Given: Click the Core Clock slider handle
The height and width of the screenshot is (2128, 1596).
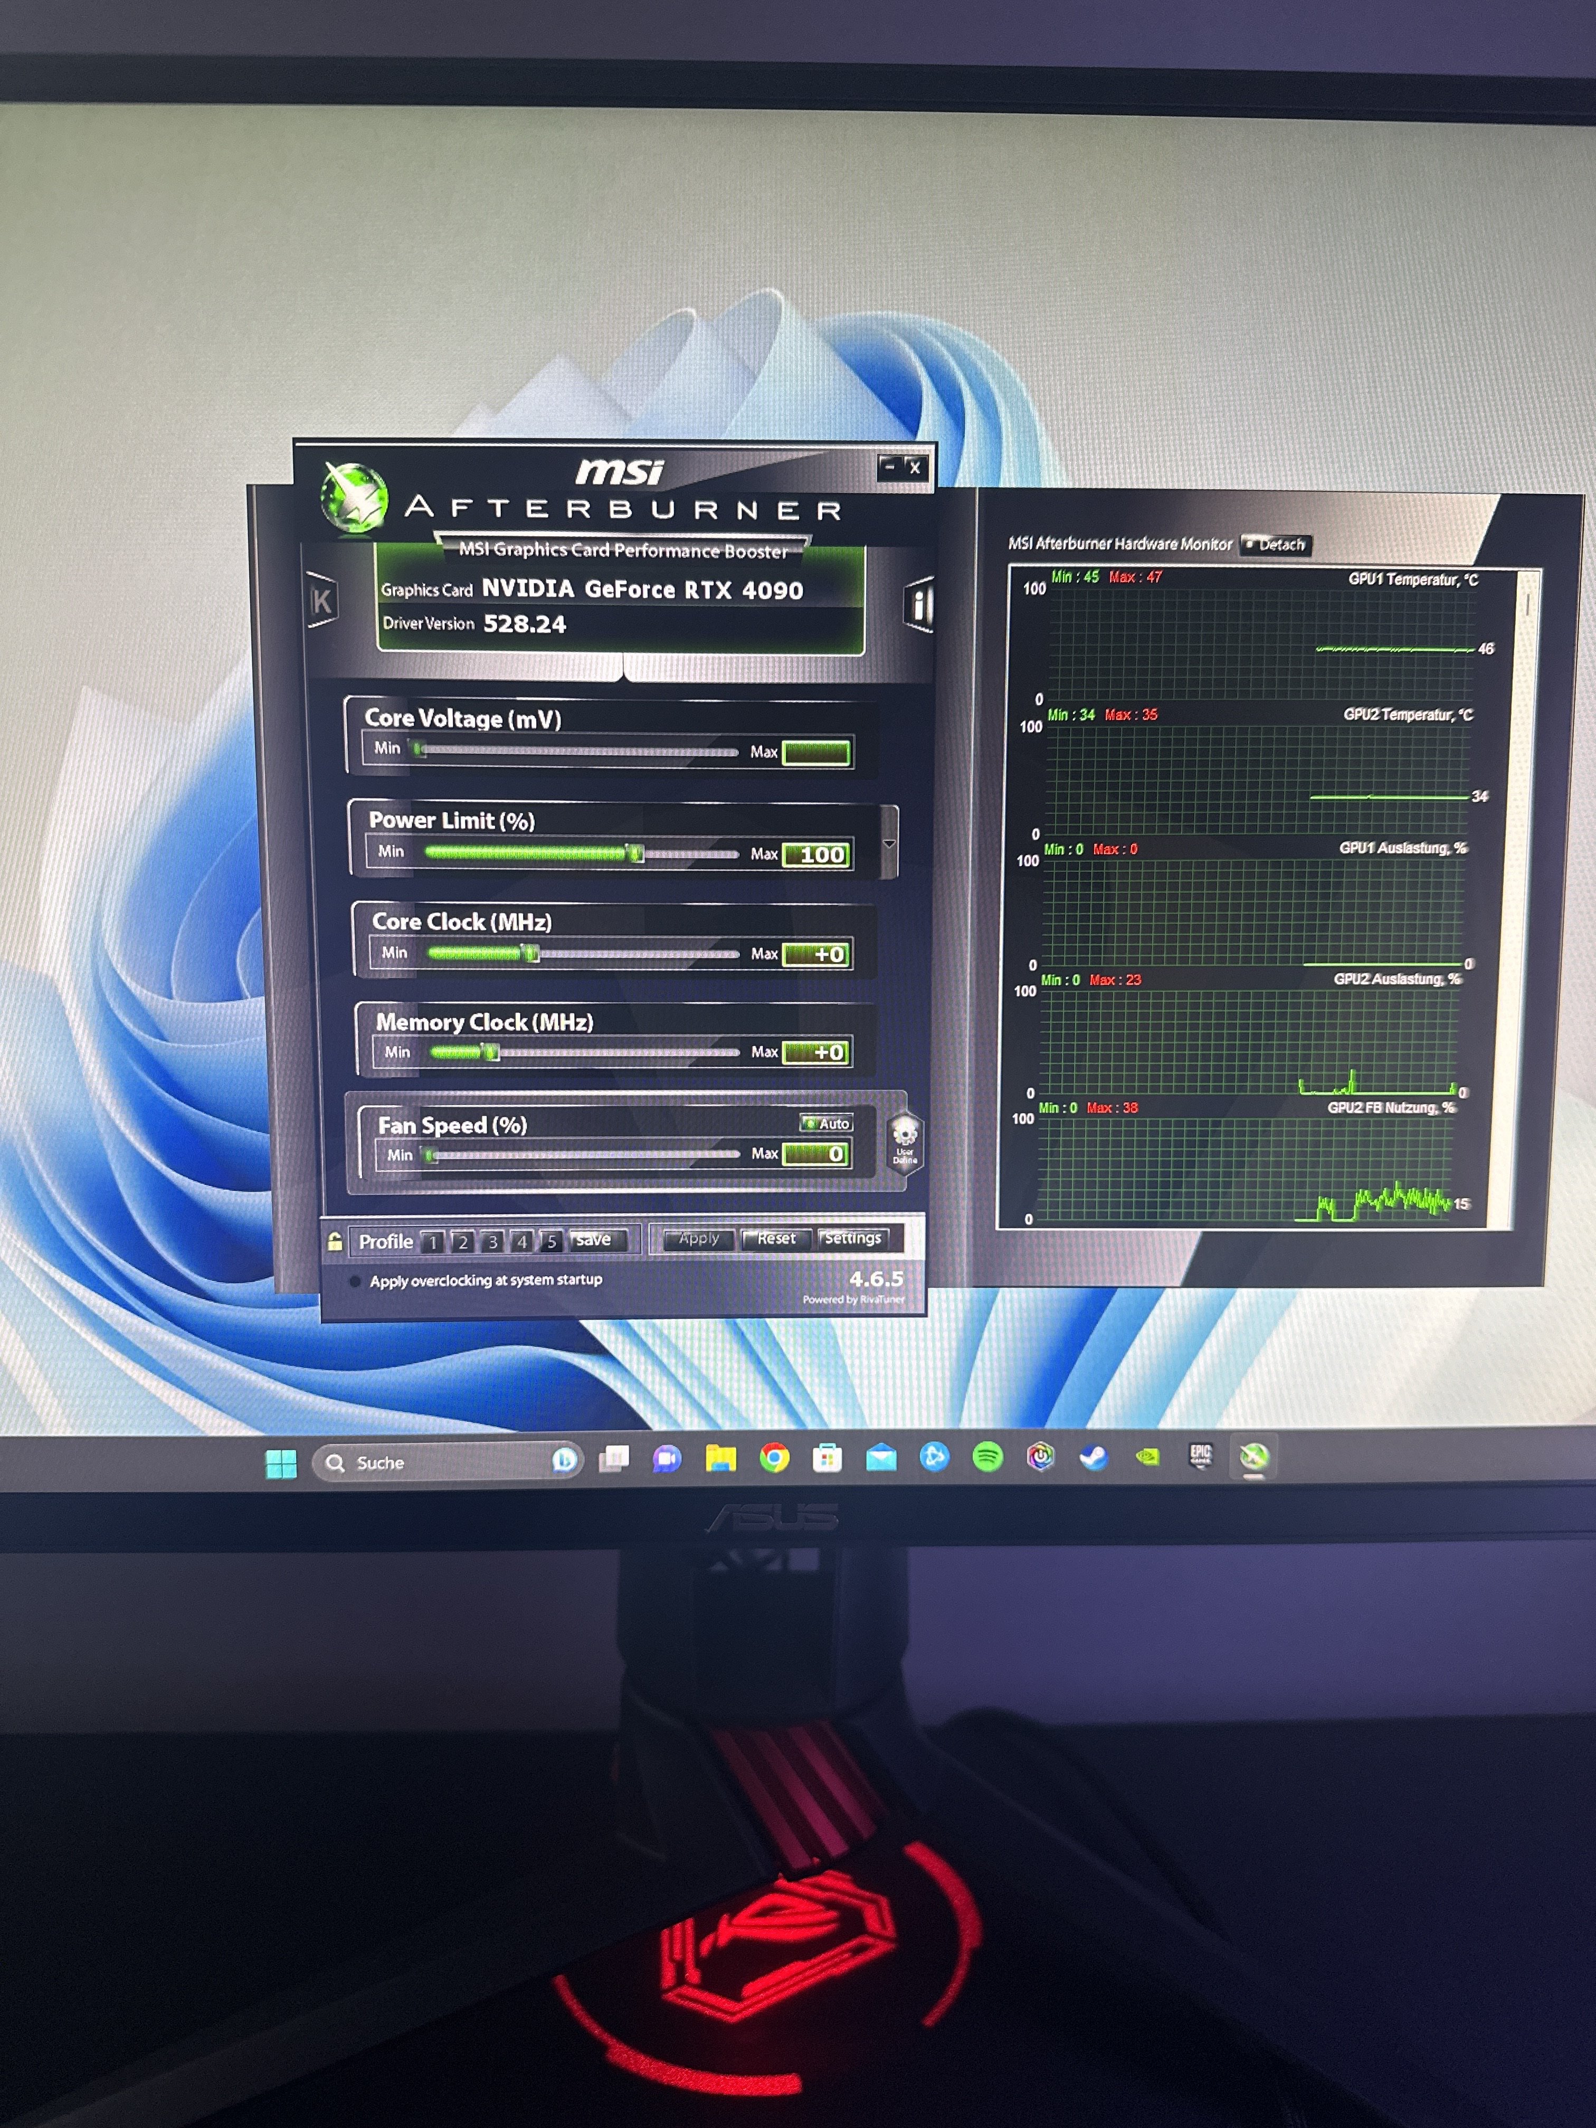Looking at the screenshot, I should 531,953.
